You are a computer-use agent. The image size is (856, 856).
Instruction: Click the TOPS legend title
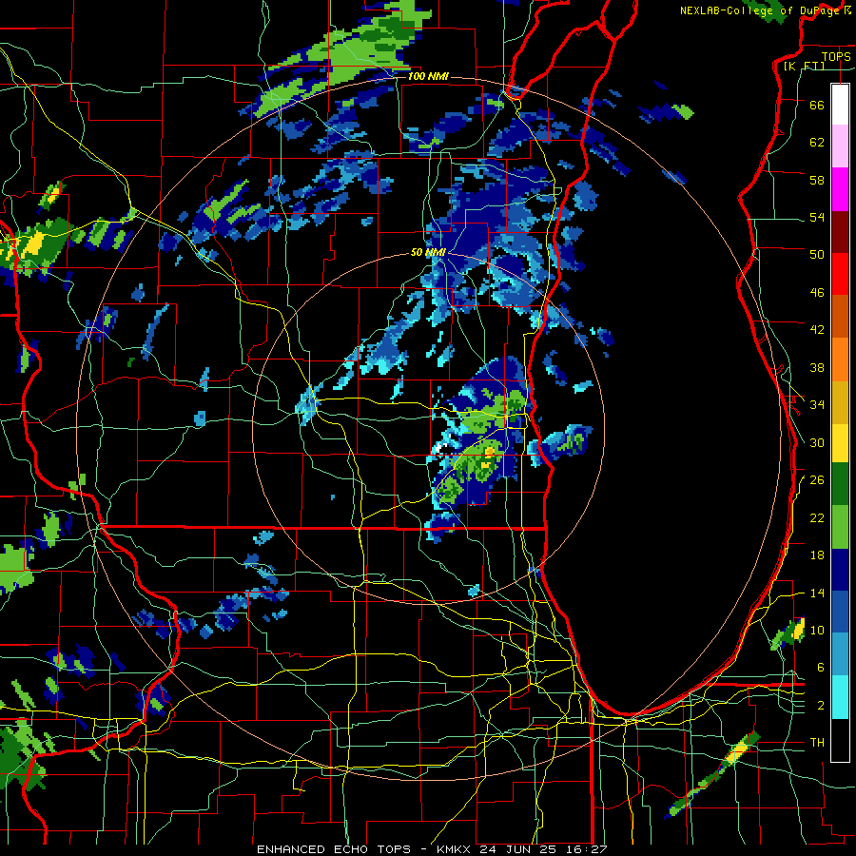836,56
